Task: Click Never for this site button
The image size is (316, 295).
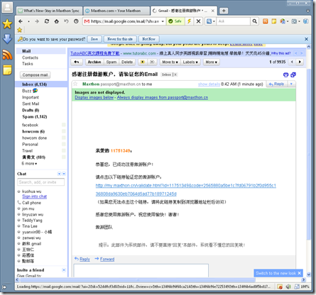Action: [x=120, y=39]
